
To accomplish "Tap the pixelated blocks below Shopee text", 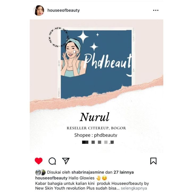I will click(98, 142).
